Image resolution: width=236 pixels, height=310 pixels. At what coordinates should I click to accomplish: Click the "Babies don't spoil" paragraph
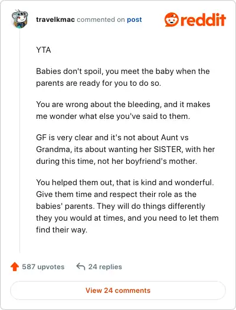coord(123,77)
